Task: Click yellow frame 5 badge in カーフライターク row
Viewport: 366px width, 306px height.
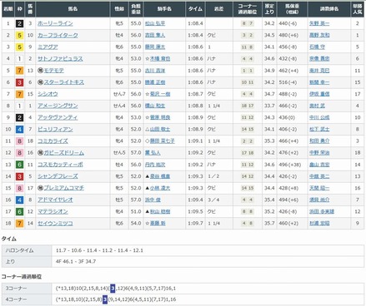Action: [x=19, y=35]
